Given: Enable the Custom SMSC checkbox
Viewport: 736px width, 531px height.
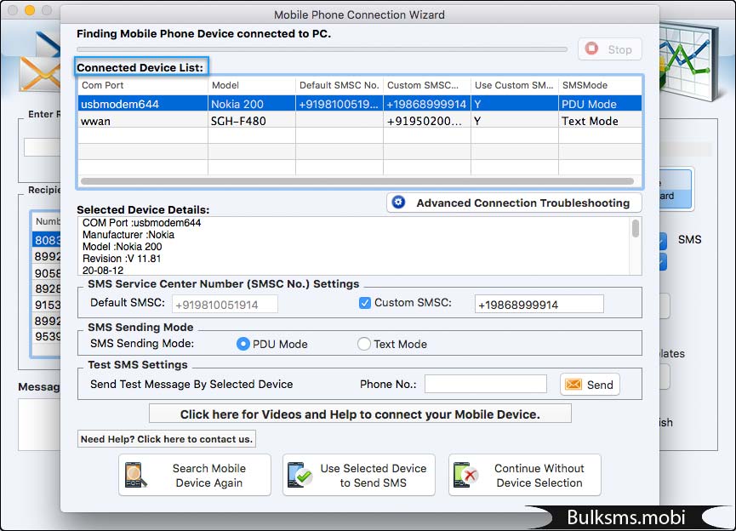Looking at the screenshot, I should click(365, 303).
